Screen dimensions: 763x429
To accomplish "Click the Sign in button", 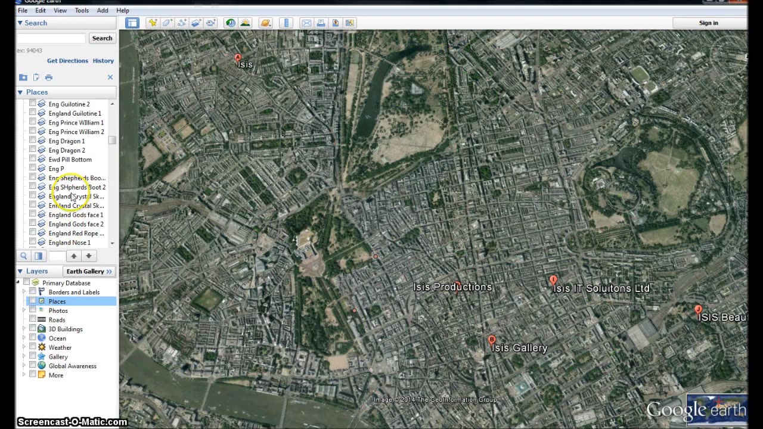I will (x=708, y=23).
